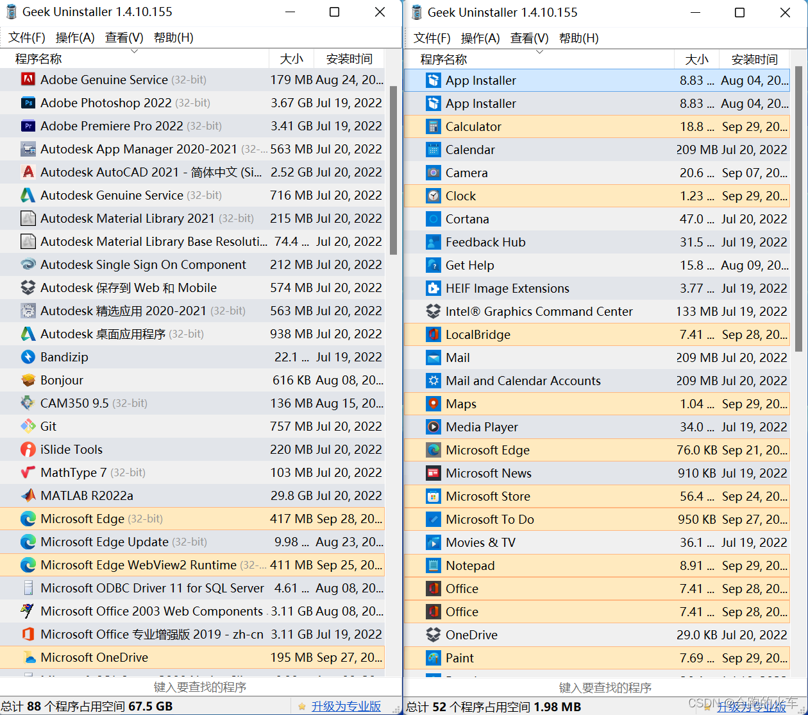
Task: Click the MathType 7 icon
Action: [28, 472]
